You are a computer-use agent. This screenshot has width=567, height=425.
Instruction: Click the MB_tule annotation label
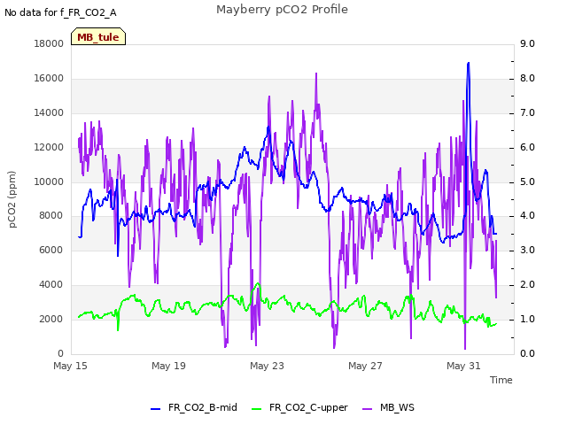[98, 36]
